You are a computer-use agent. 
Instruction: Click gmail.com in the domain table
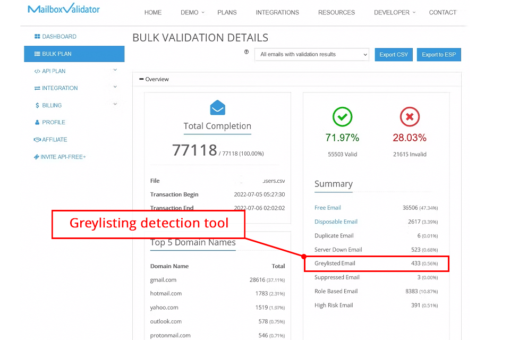(163, 280)
